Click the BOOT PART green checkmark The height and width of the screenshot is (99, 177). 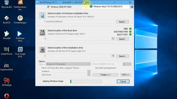(130, 34)
